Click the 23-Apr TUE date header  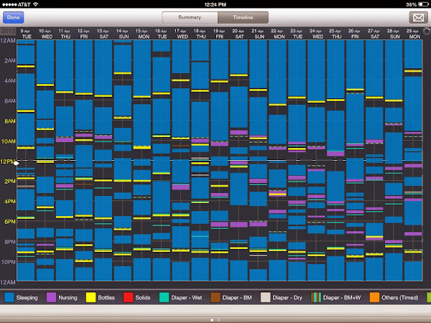(297, 33)
